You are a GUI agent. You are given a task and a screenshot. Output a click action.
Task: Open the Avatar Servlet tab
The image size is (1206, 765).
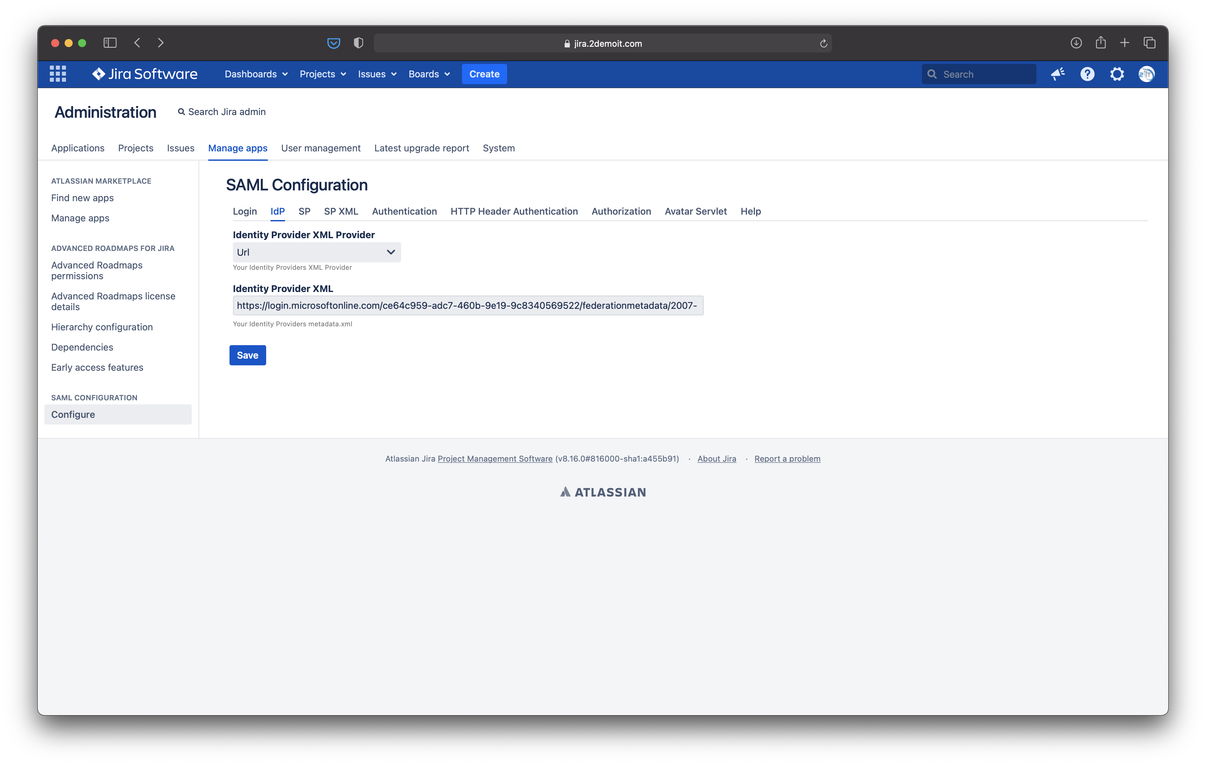(x=696, y=211)
